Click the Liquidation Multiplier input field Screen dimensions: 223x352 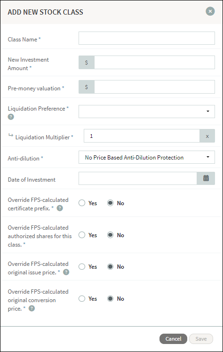(142, 136)
